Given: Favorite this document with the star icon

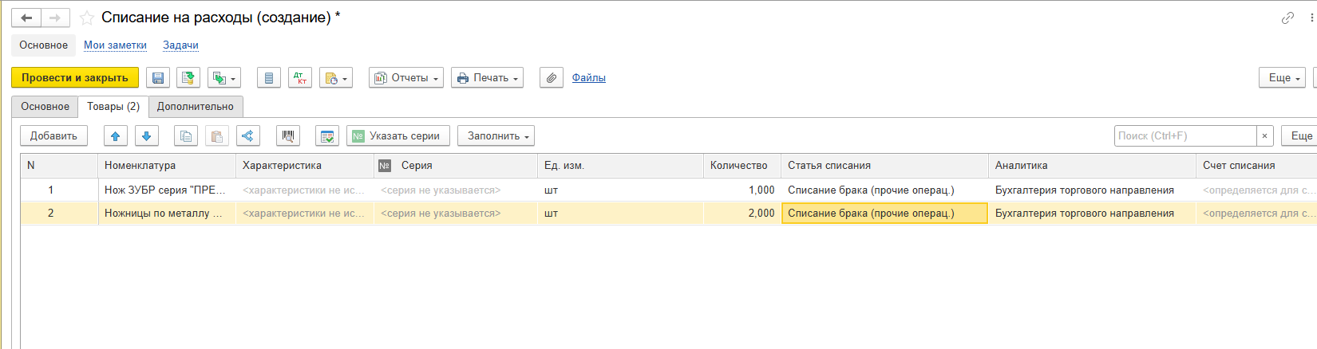Looking at the screenshot, I should pyautogui.click(x=87, y=18).
